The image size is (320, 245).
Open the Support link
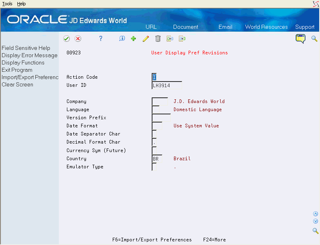coord(305,27)
